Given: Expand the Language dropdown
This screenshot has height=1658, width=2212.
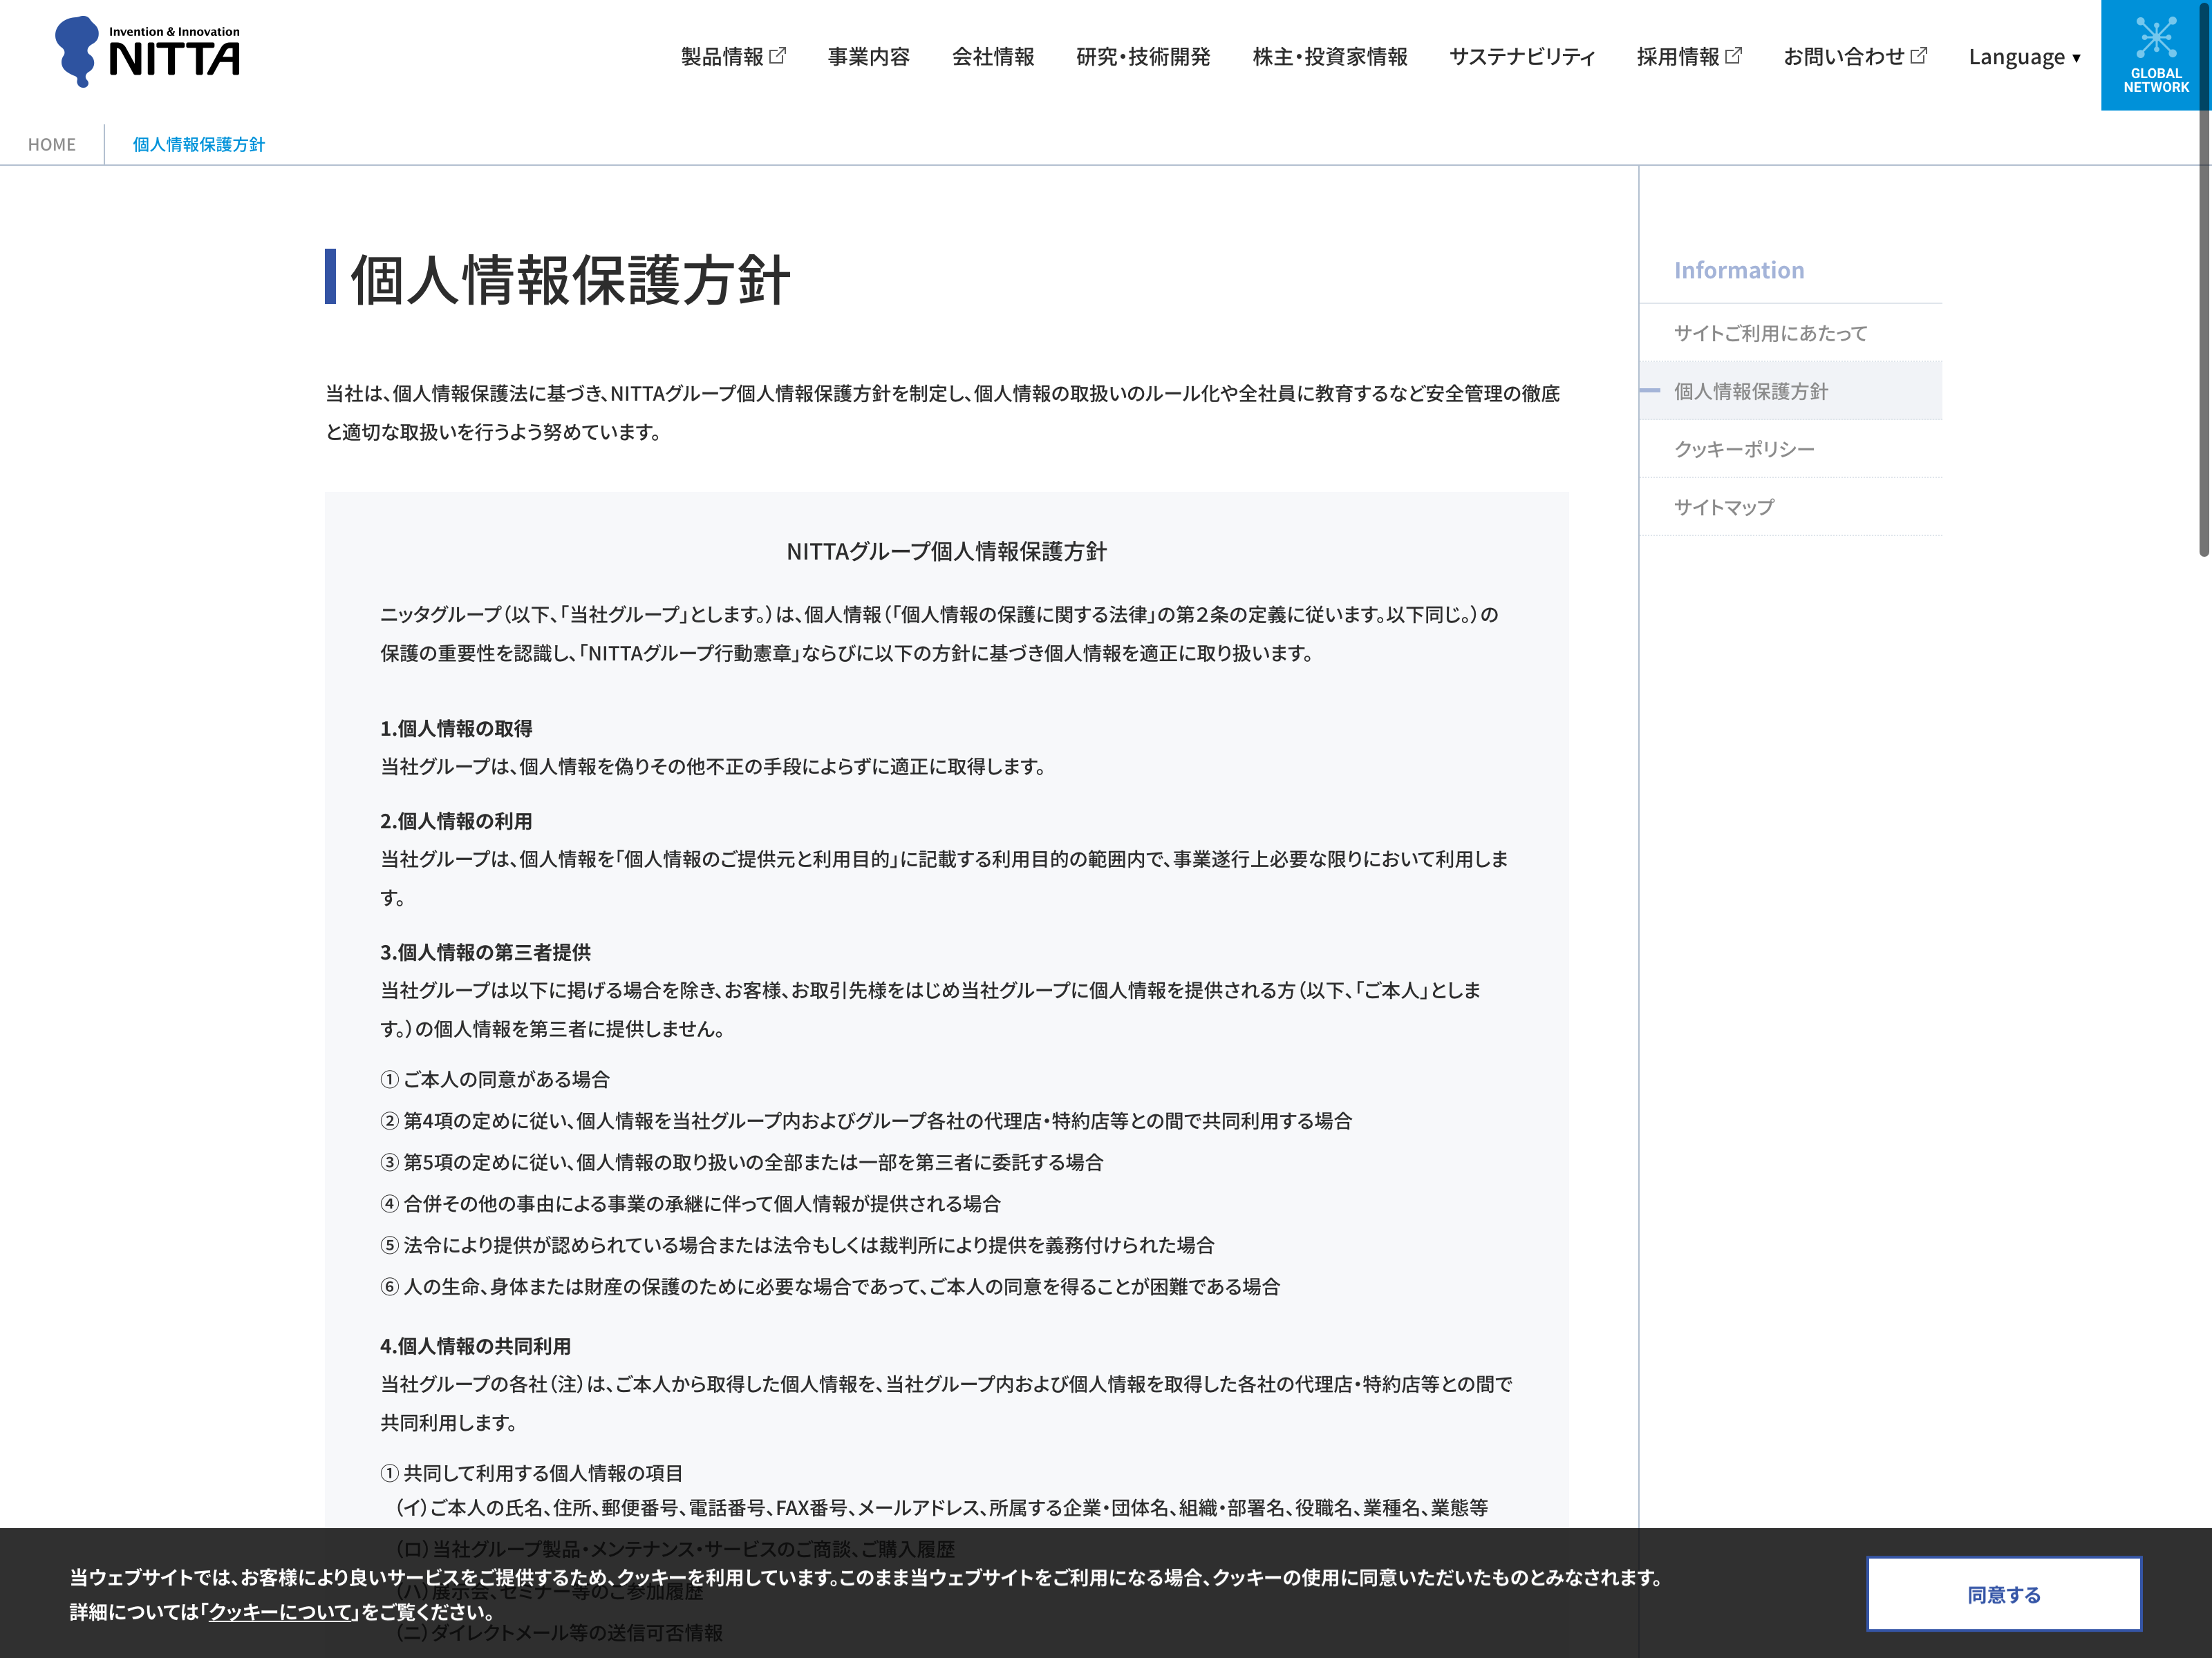Looking at the screenshot, I should coord(2024,57).
